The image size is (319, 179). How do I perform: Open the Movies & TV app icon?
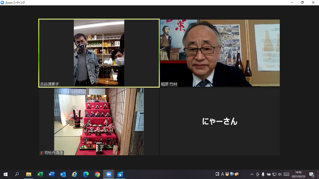pos(120,175)
